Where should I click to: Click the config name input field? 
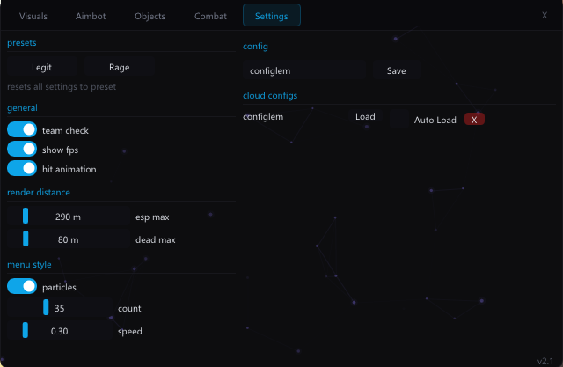(x=304, y=70)
